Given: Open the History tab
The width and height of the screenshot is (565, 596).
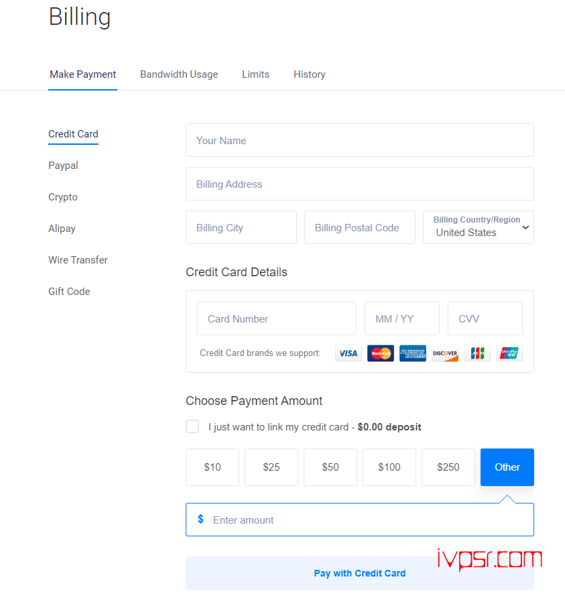Looking at the screenshot, I should (309, 74).
